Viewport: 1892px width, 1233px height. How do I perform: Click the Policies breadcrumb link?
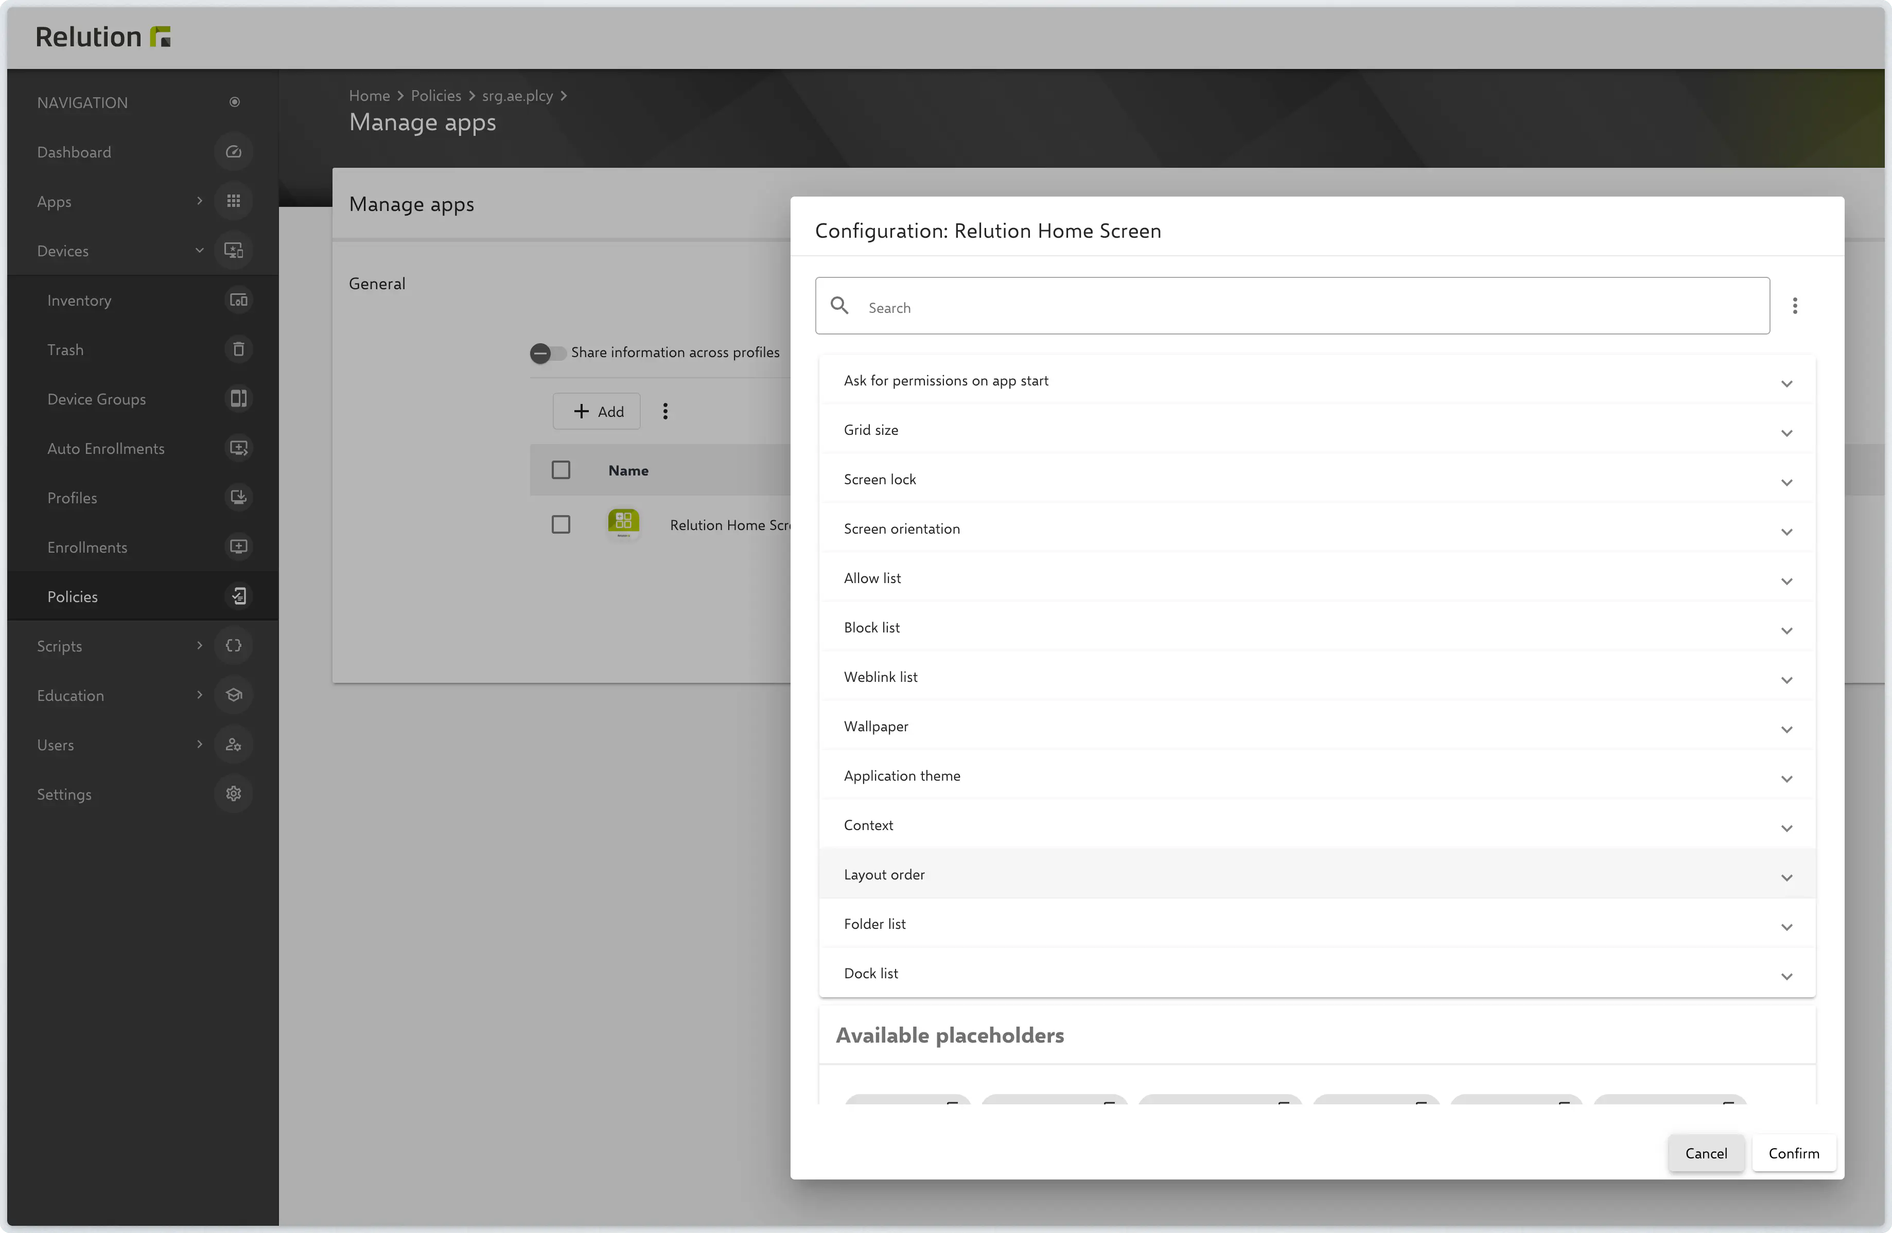click(x=435, y=95)
